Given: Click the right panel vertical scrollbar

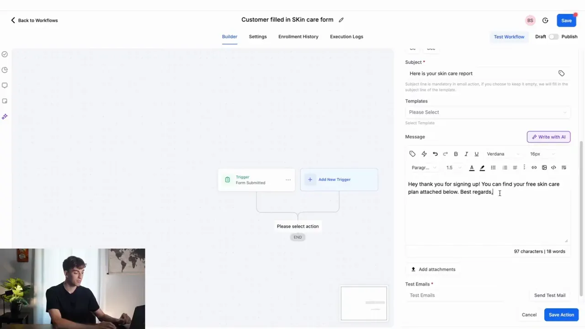Looking at the screenshot, I should tap(581, 218).
